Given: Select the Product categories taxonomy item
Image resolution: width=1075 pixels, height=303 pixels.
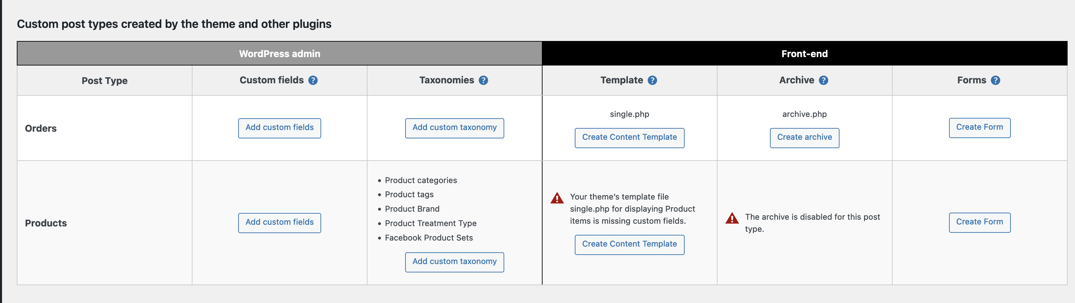Looking at the screenshot, I should 421,180.
